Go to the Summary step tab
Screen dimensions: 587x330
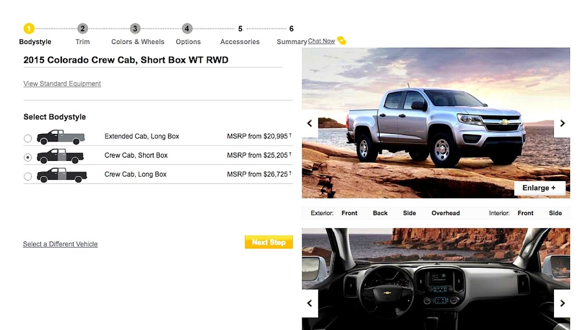point(292,42)
